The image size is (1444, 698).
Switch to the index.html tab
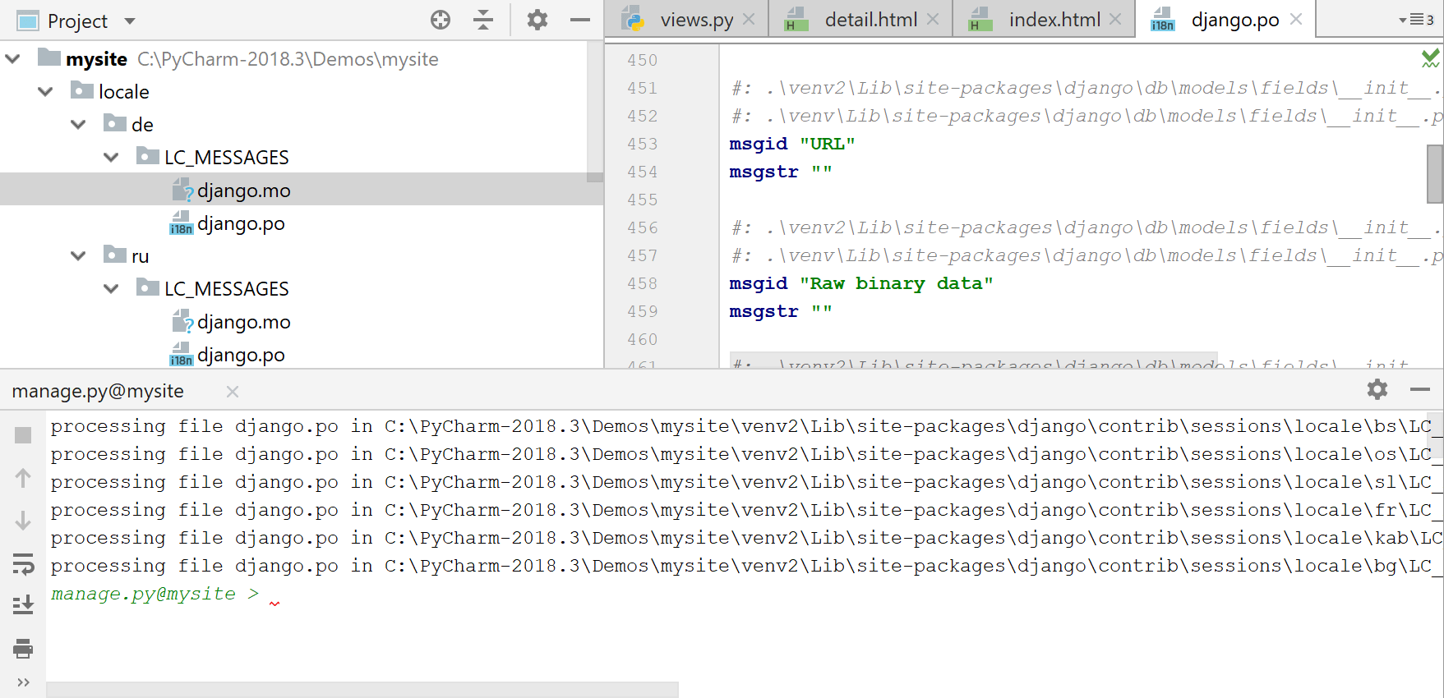click(x=1054, y=20)
